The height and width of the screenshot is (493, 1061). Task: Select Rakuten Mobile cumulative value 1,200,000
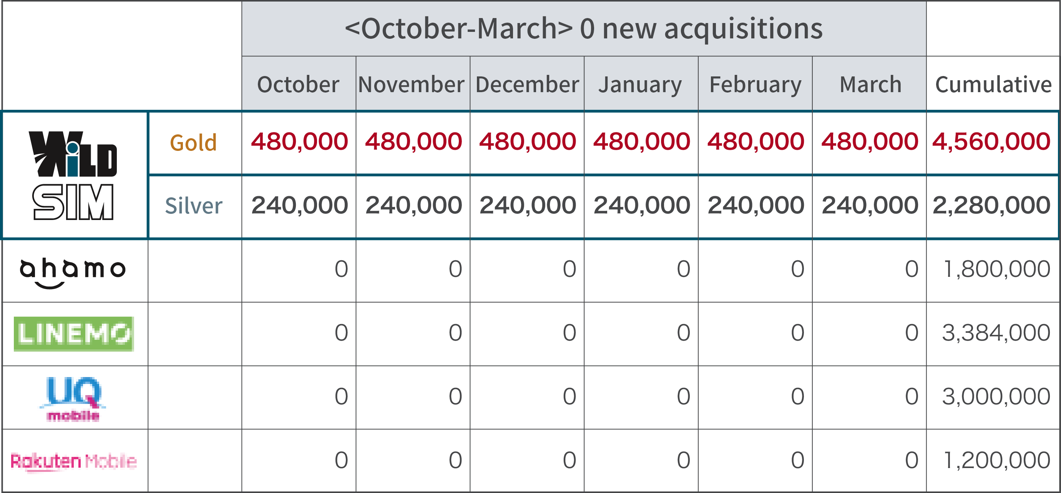[997, 460]
